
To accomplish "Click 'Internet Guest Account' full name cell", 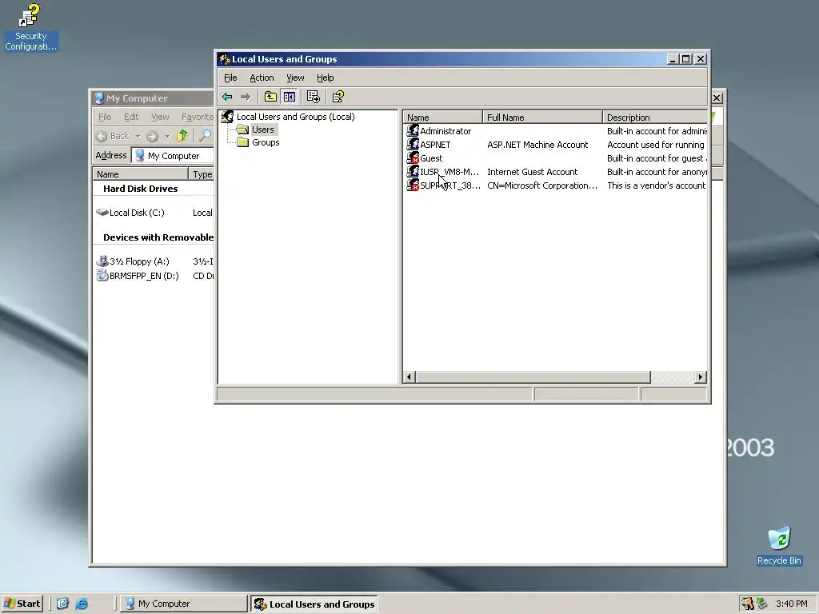I will (532, 172).
